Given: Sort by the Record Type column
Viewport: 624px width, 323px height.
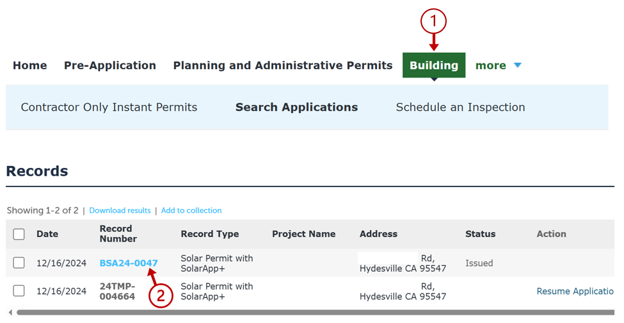Looking at the screenshot, I should (209, 234).
